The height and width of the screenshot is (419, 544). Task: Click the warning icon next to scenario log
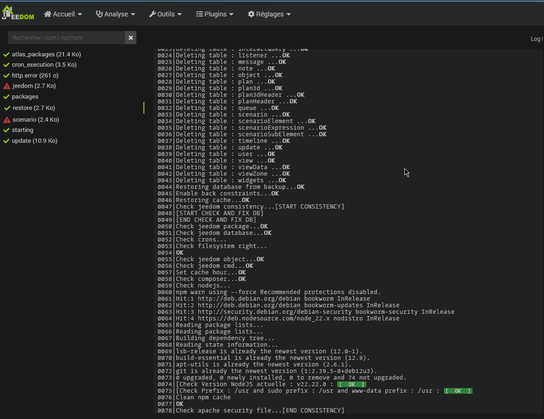point(7,120)
